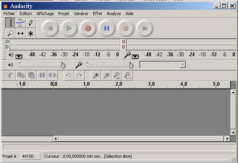Open the Fichier menu
238x163 pixels.
point(9,14)
